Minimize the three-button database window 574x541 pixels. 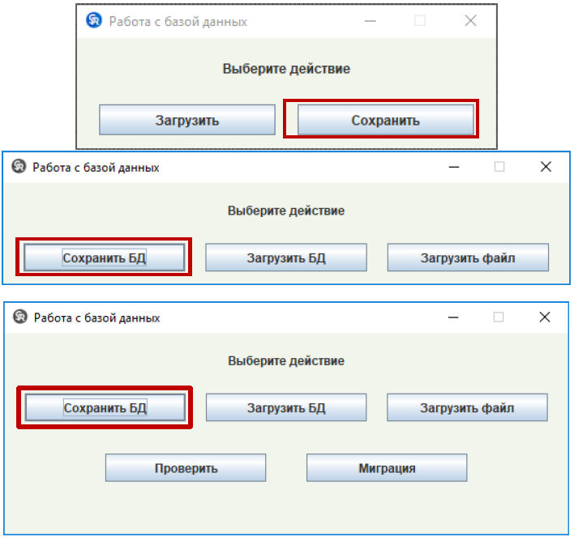click(x=454, y=167)
